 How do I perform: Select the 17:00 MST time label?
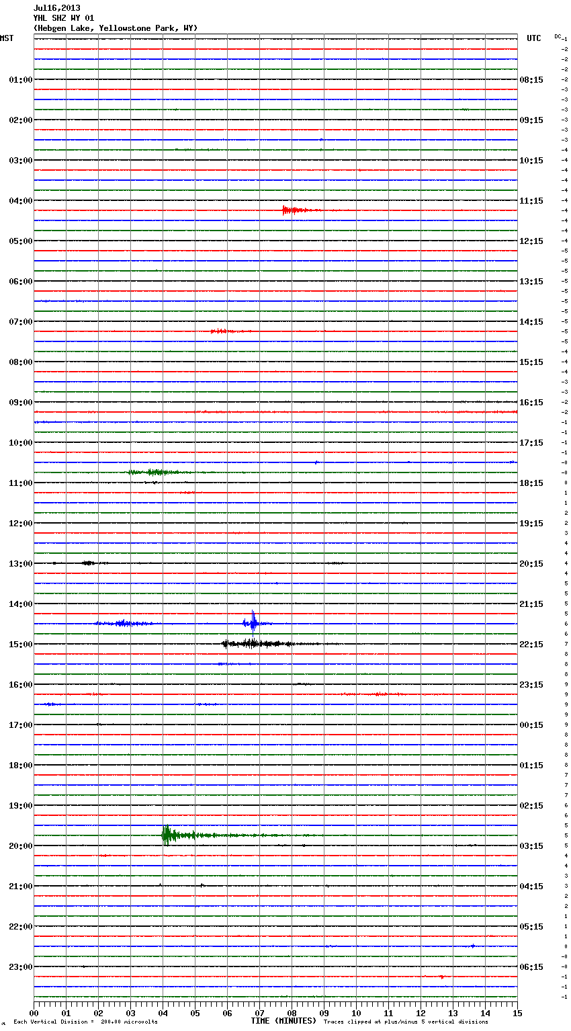click(x=21, y=725)
